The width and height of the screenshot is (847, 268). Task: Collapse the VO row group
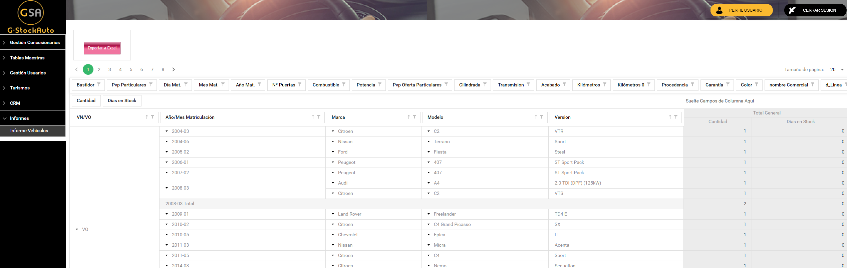pyautogui.click(x=77, y=229)
